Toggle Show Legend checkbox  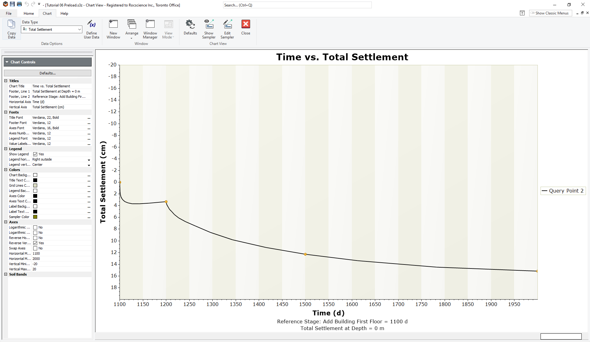[35, 154]
